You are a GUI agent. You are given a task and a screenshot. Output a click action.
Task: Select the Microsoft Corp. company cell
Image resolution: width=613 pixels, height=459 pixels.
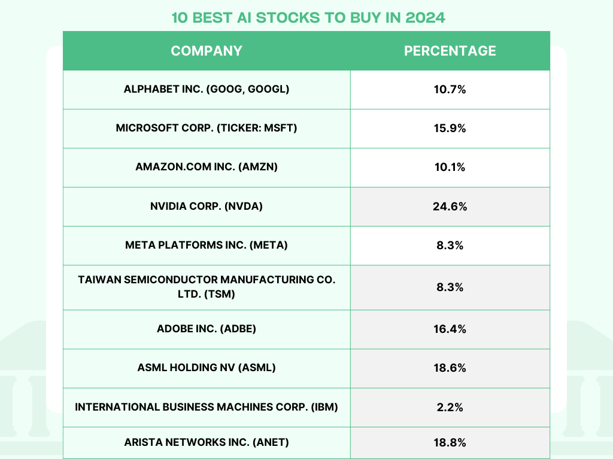pos(207,128)
